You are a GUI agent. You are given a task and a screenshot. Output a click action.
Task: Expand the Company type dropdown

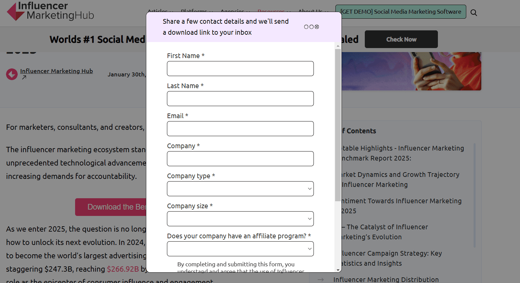[240, 189]
